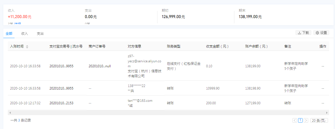Switch to the 收入 tab
Viewport: 335px width, 129px height.
click(x=25, y=34)
